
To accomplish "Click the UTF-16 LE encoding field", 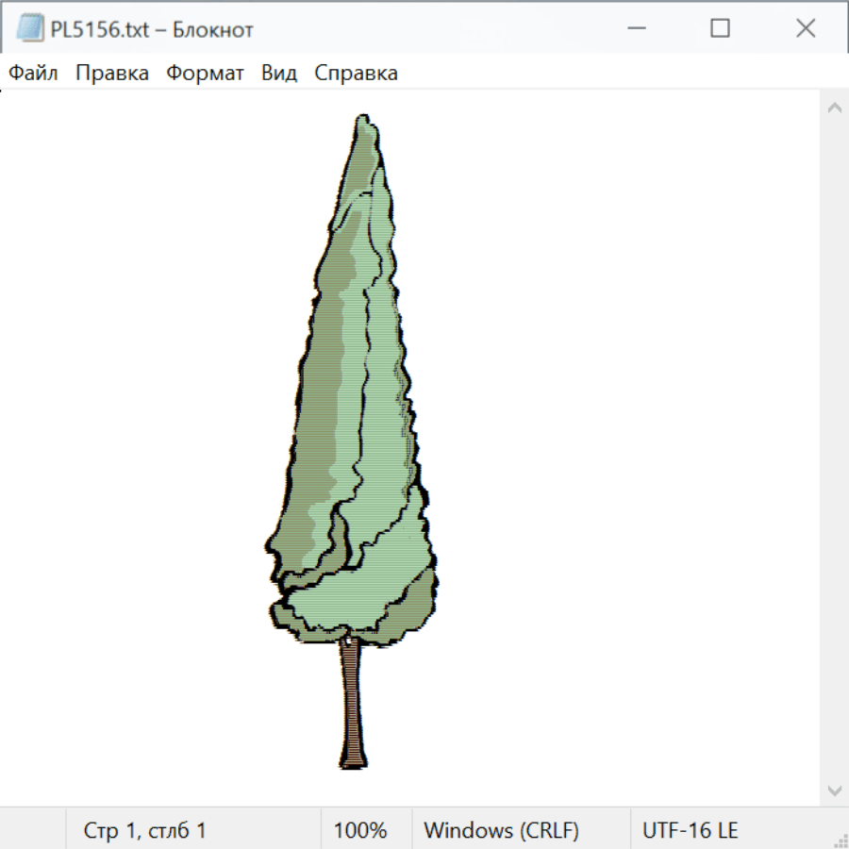I will (690, 831).
